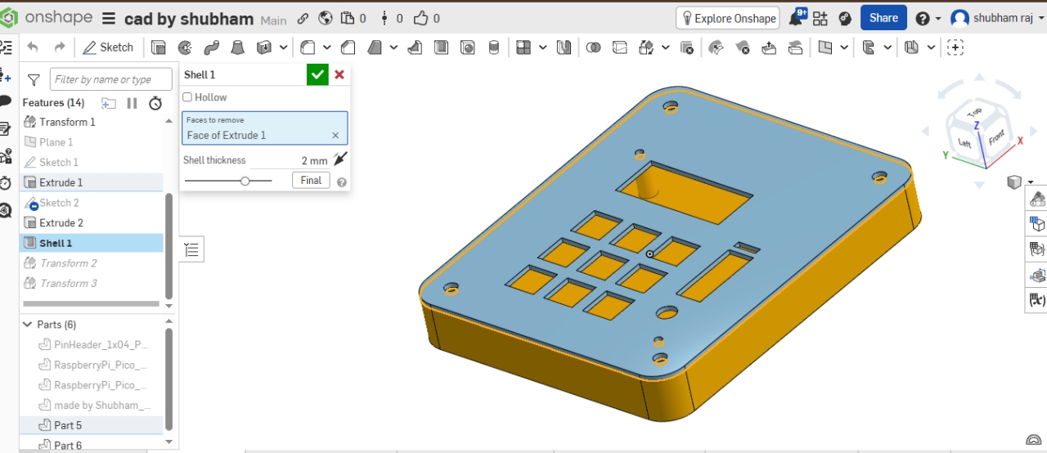Select the Mirror tool
Viewport: 1047px width, 453px height.
(x=564, y=47)
